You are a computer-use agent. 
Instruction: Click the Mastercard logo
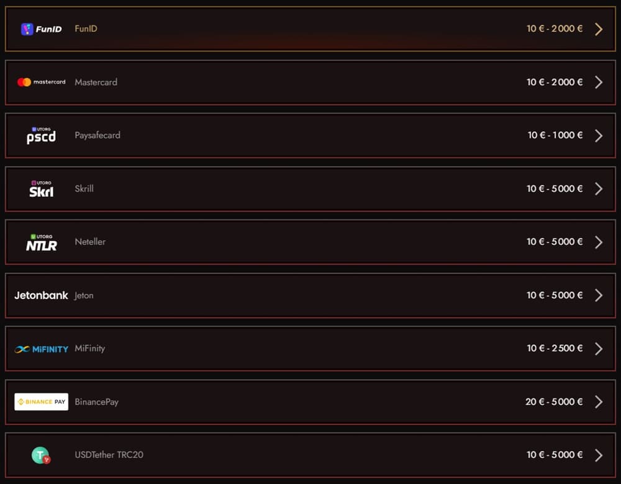coord(41,82)
